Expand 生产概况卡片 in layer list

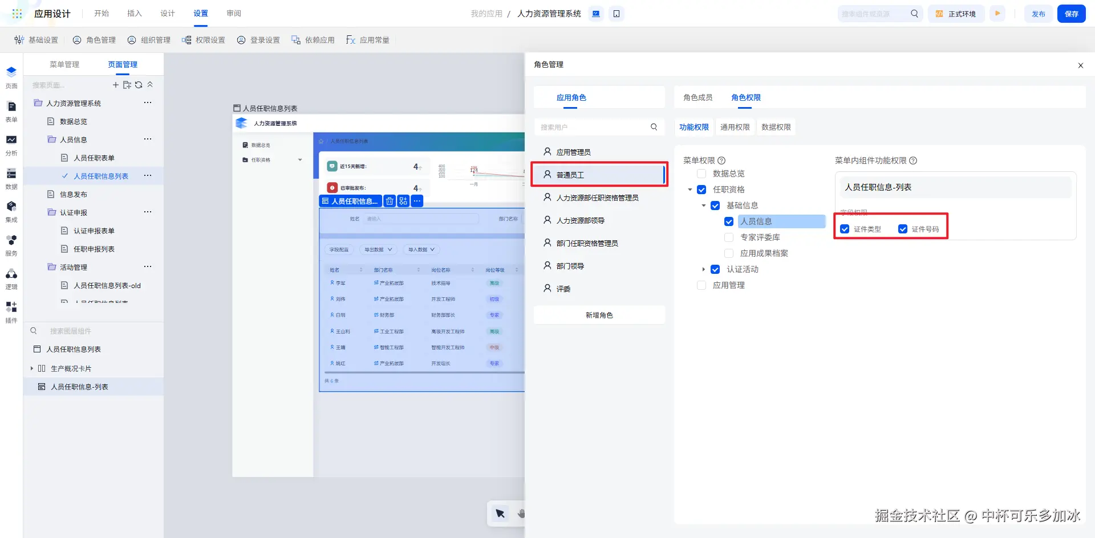click(x=32, y=368)
